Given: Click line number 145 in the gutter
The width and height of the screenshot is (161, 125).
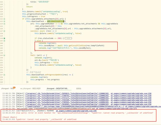Looking at the screenshot, I should pos(2,45).
